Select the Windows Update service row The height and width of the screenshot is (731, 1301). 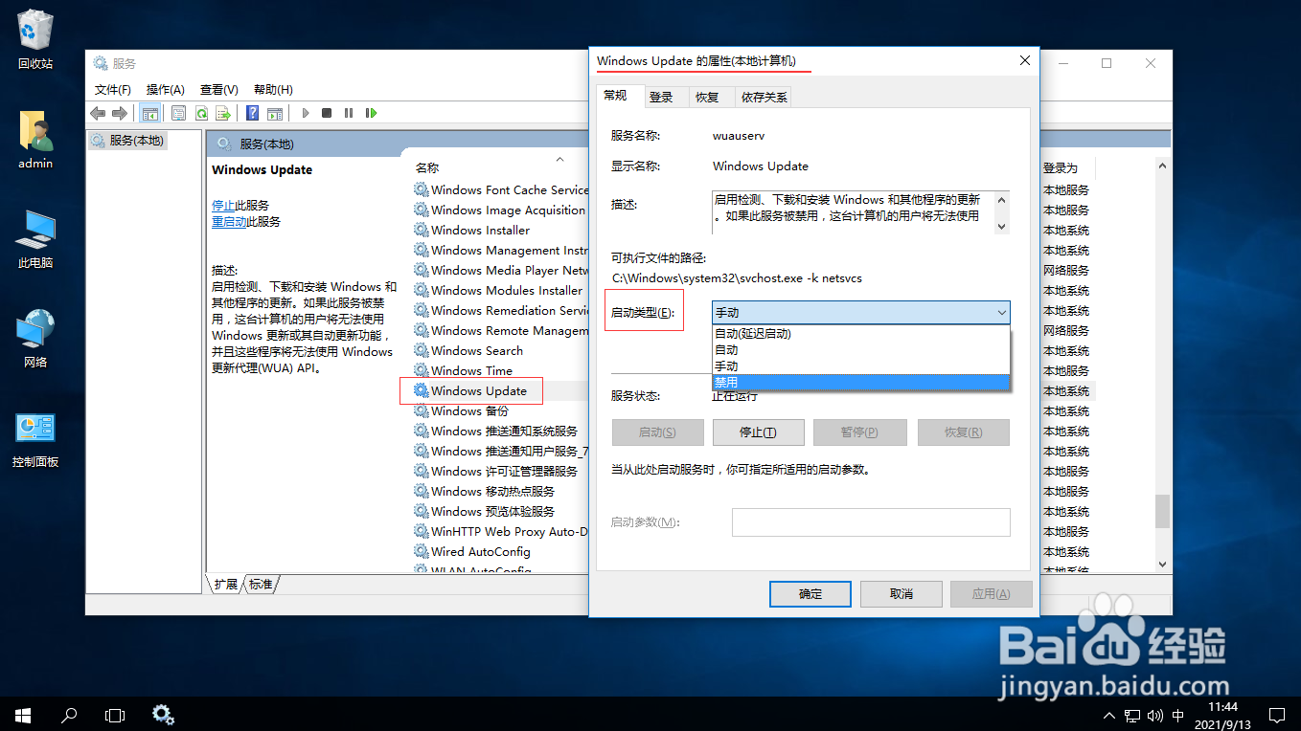(479, 390)
